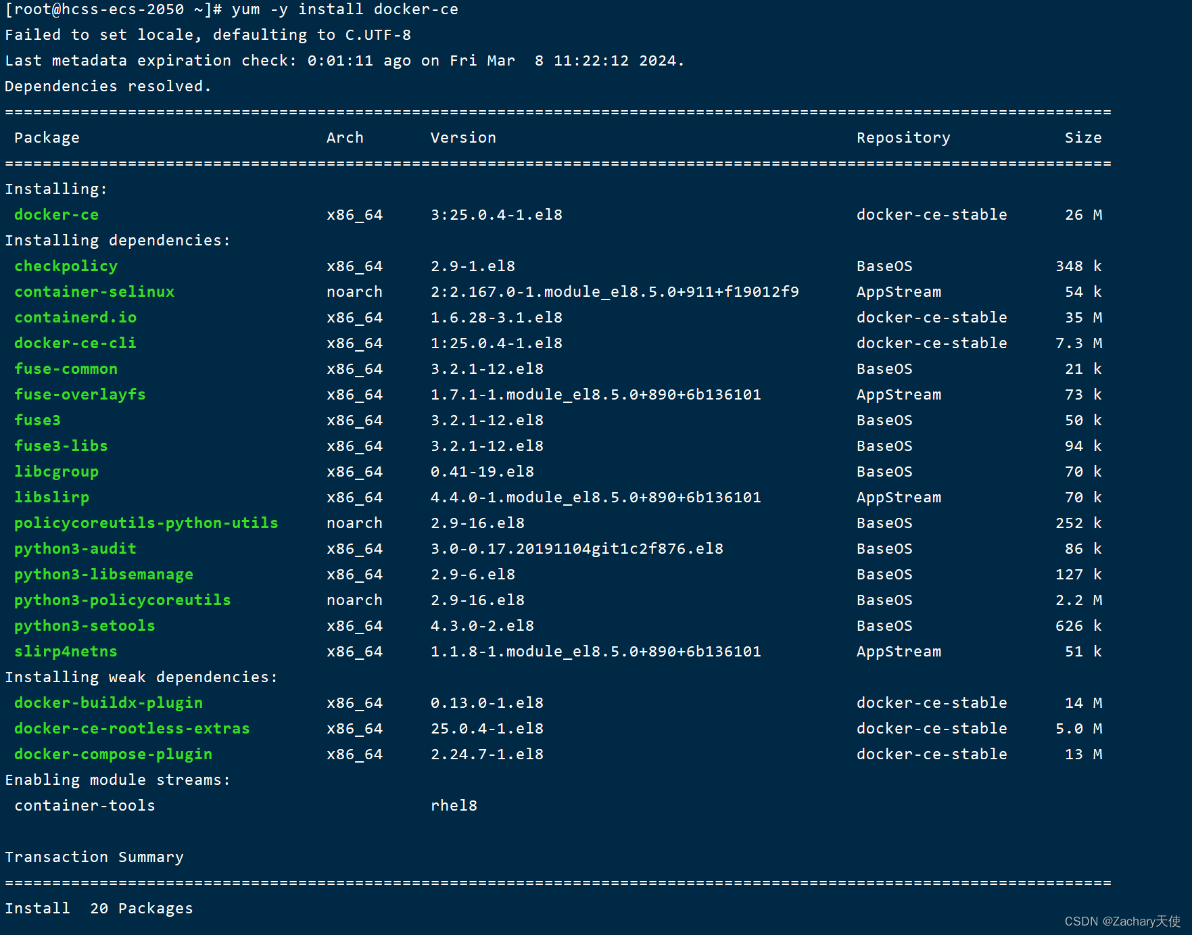
Task: Click the Repository column header
Action: click(903, 137)
